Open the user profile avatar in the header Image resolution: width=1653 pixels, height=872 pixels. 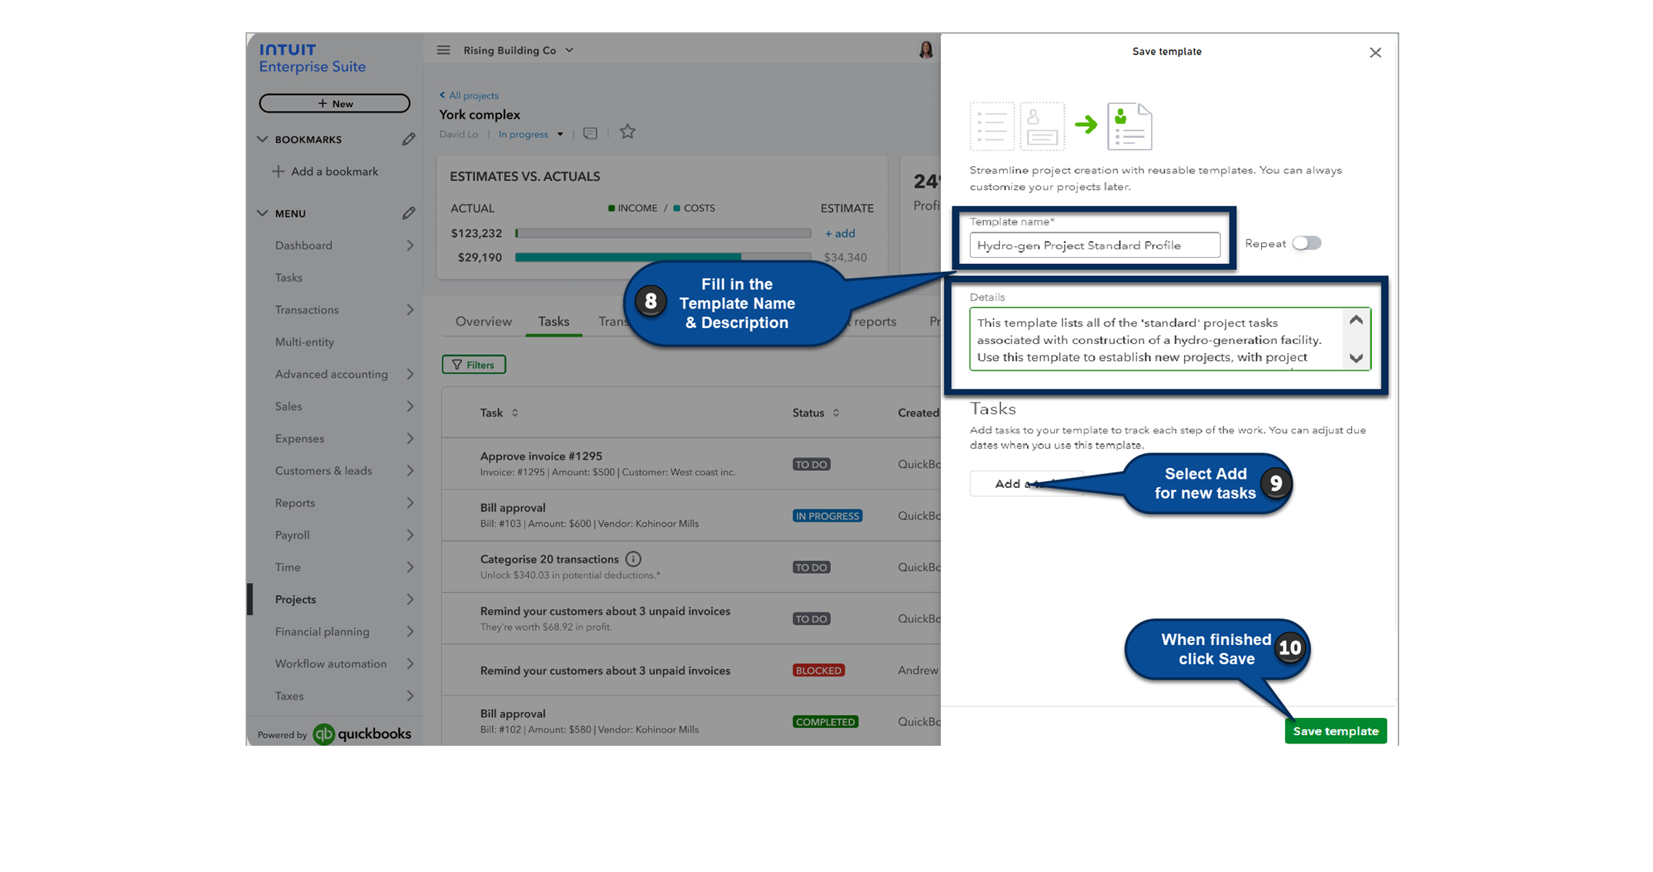(925, 48)
